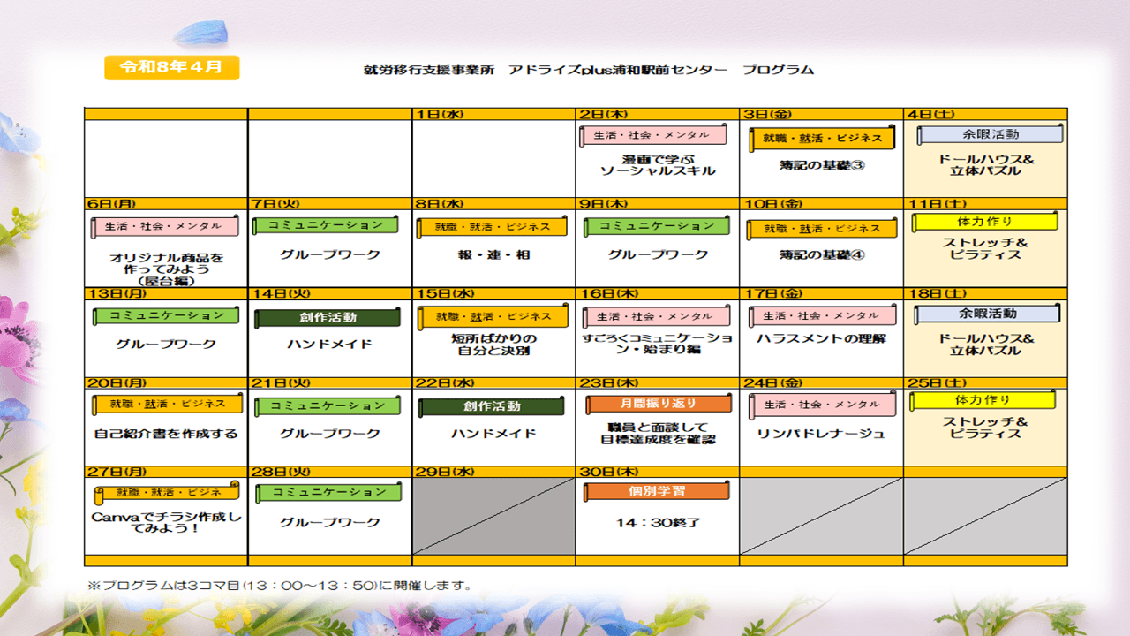Image resolution: width=1130 pixels, height=636 pixels.
Task: Click the 令和8年4月 month badge
Action: coord(171,67)
